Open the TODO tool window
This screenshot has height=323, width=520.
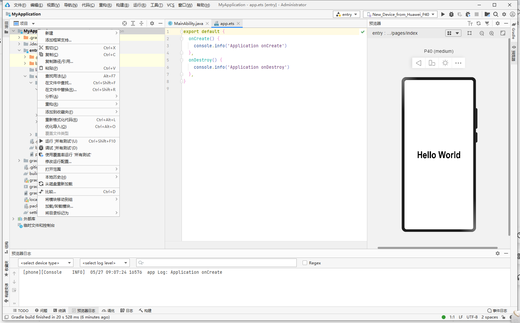(21, 310)
